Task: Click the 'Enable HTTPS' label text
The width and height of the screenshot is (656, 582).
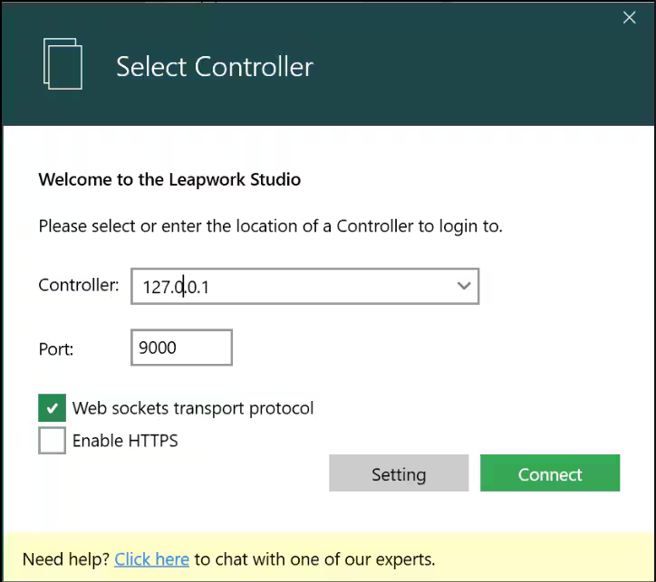Action: click(125, 441)
